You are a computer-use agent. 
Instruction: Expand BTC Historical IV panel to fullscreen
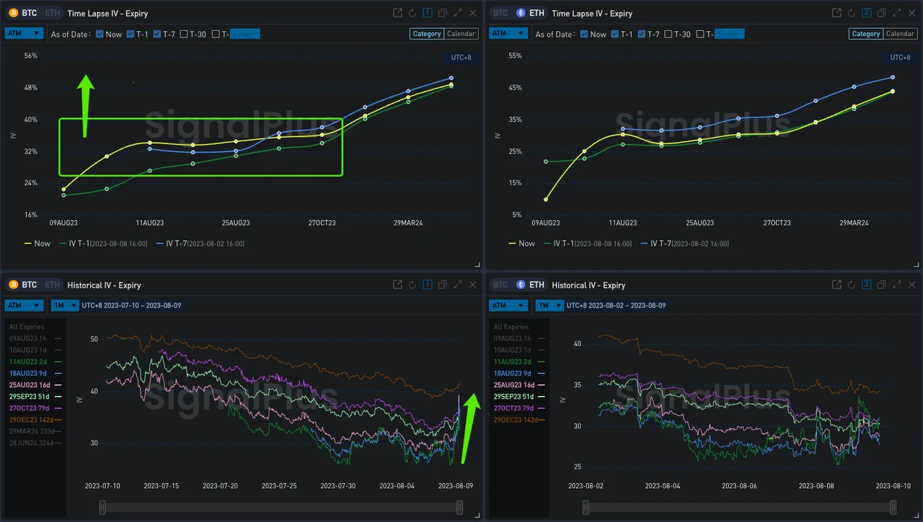point(458,285)
